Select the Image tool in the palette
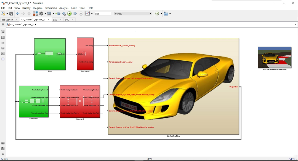Screen dimensions: 298x161 (x=3, y=53)
